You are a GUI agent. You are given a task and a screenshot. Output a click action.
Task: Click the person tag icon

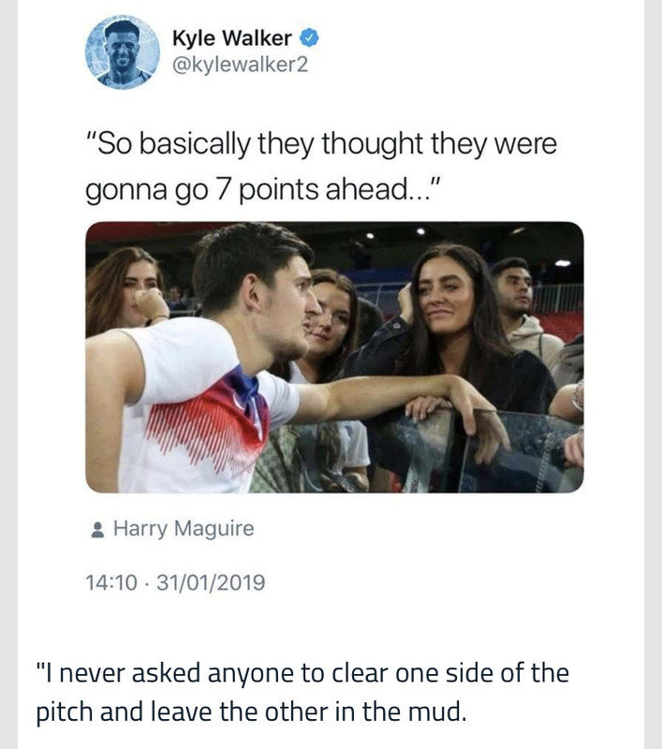pyautogui.click(x=97, y=530)
